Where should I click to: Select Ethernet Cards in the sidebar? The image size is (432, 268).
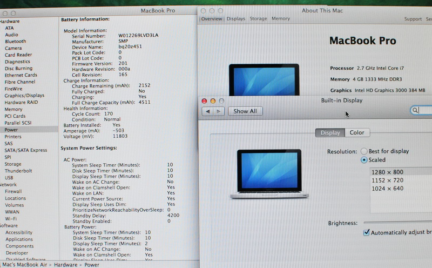(x=21, y=75)
